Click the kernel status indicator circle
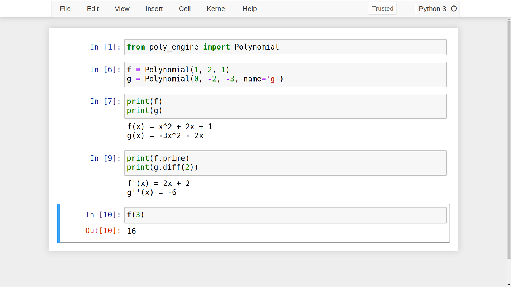The height and width of the screenshot is (287, 511). tap(454, 8)
